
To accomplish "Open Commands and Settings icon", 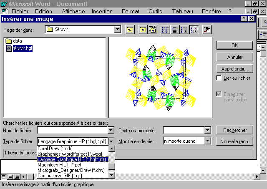I will (x=207, y=30).
